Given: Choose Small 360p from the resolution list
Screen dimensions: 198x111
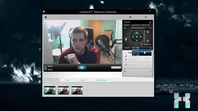Looking at the screenshot, I should click(x=142, y=50).
